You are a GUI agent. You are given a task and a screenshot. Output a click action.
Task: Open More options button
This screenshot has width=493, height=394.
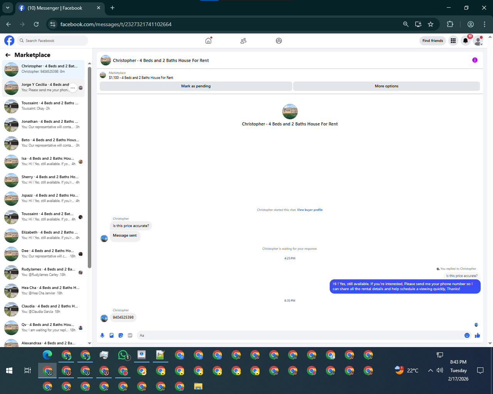click(x=387, y=86)
